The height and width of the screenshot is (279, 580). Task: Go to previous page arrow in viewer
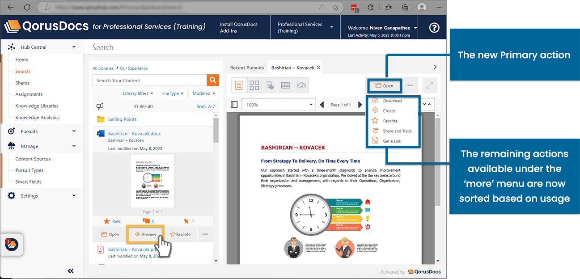(322, 105)
